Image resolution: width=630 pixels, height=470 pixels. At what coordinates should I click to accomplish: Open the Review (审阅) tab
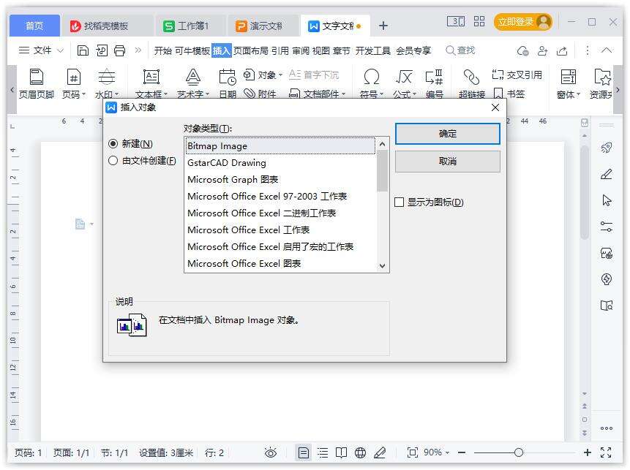301,50
